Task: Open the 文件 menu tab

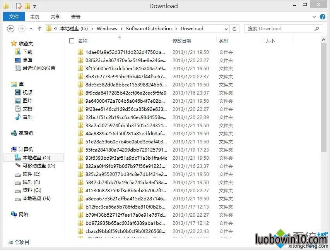Action: (14, 17)
